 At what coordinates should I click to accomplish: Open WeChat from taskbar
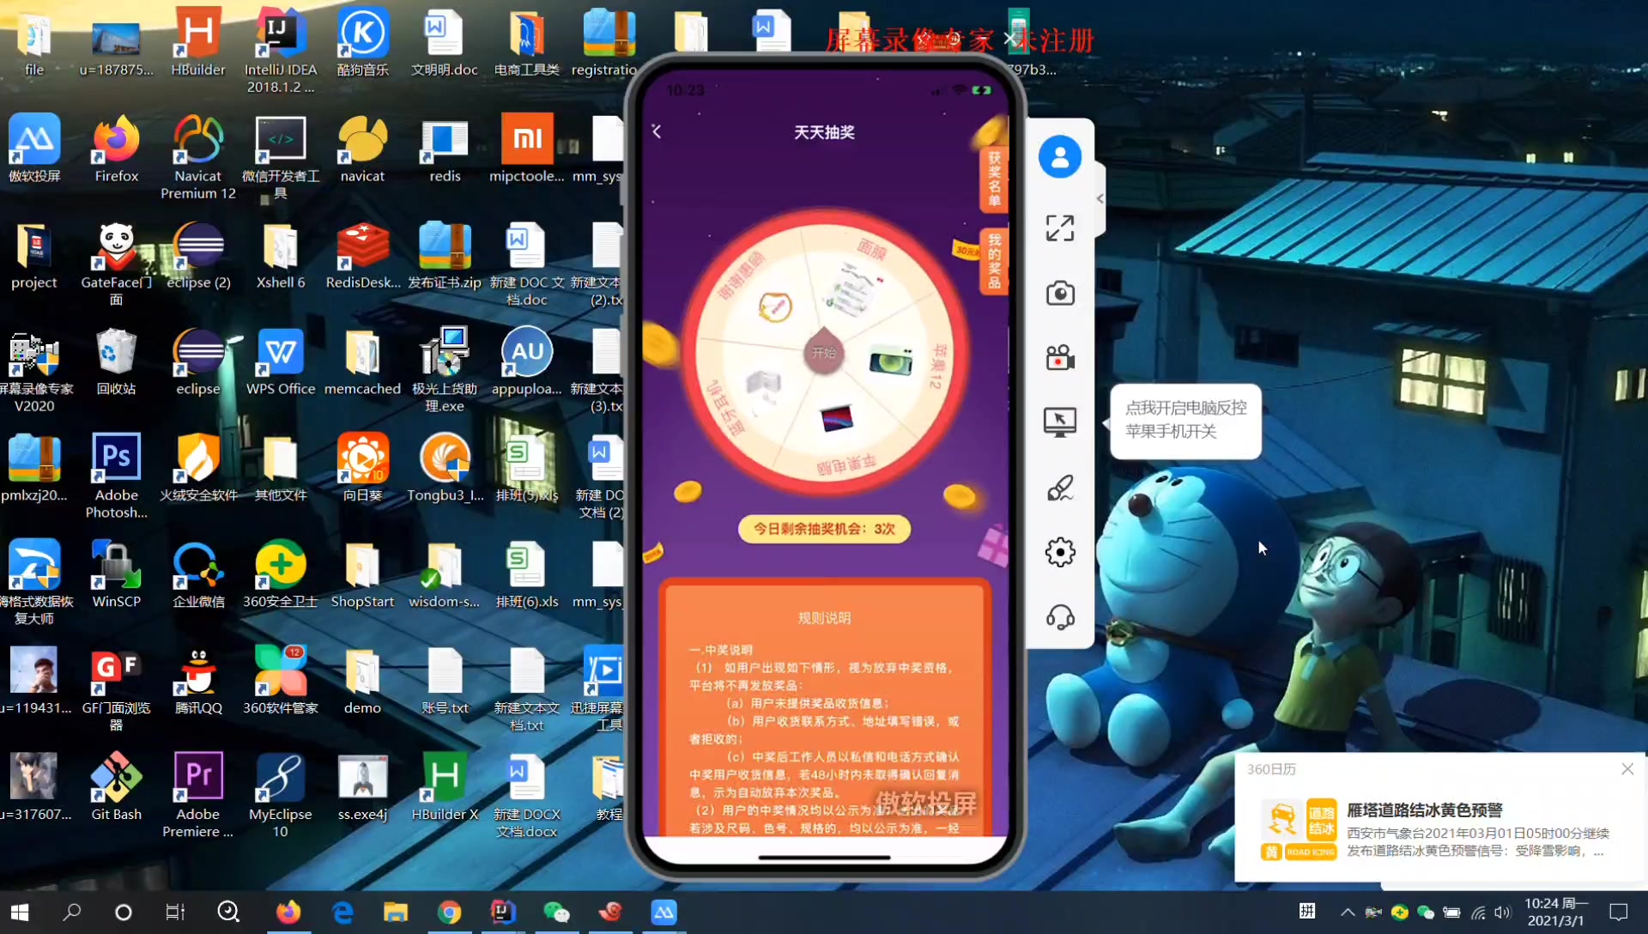pyautogui.click(x=556, y=912)
